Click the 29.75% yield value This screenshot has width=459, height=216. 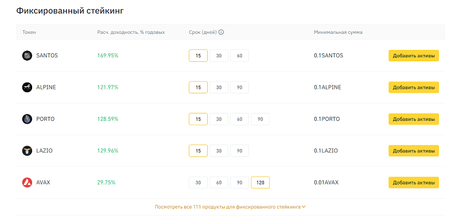(x=106, y=182)
